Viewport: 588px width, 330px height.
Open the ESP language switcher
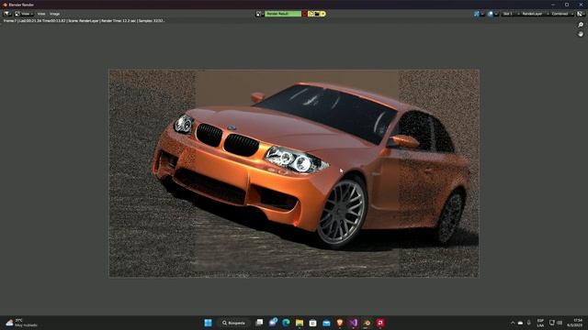click(x=540, y=323)
